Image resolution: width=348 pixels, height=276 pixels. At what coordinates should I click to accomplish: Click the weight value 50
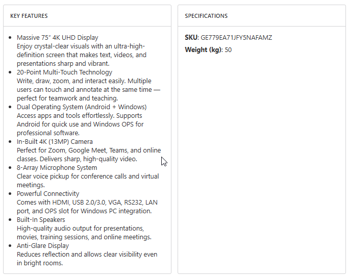tap(228, 50)
